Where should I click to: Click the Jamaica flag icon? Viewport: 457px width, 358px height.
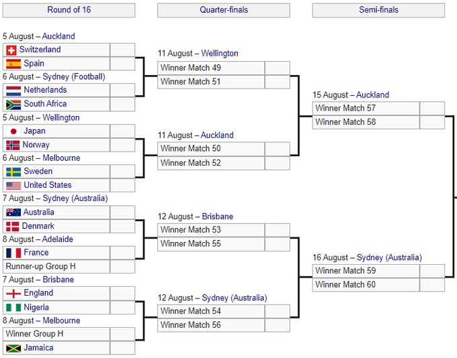[13, 349]
